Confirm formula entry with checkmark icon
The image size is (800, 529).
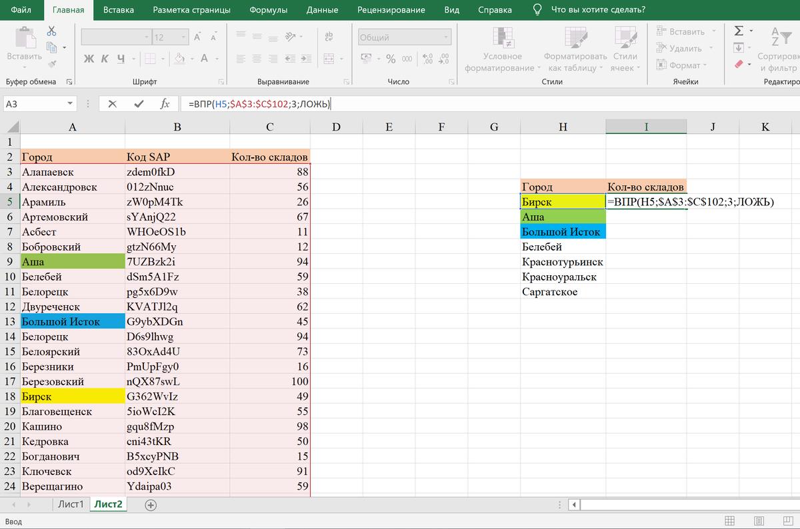click(139, 104)
